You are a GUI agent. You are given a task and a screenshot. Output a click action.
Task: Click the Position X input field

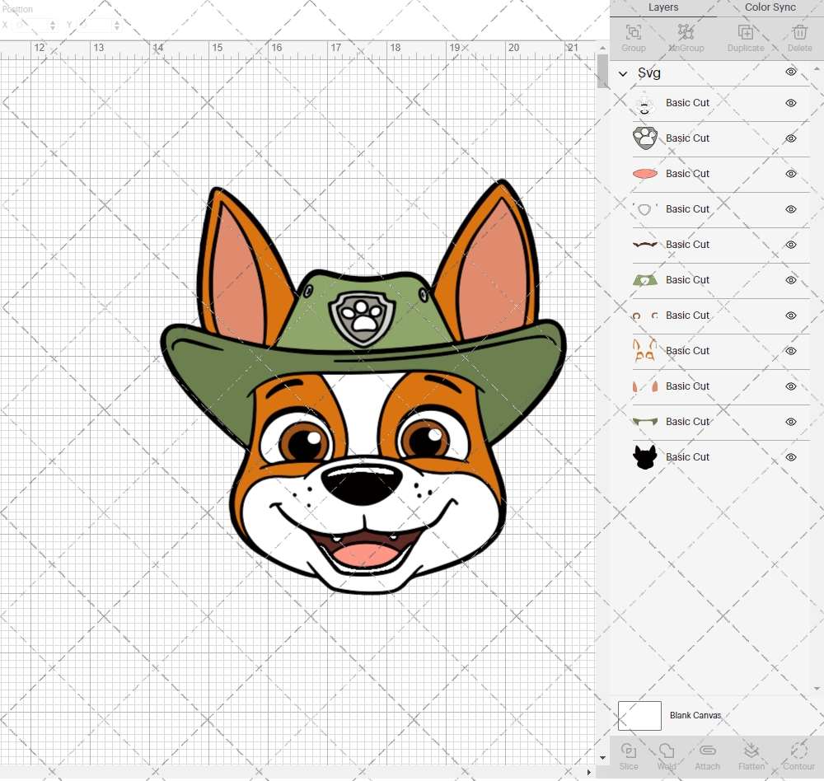click(30, 26)
